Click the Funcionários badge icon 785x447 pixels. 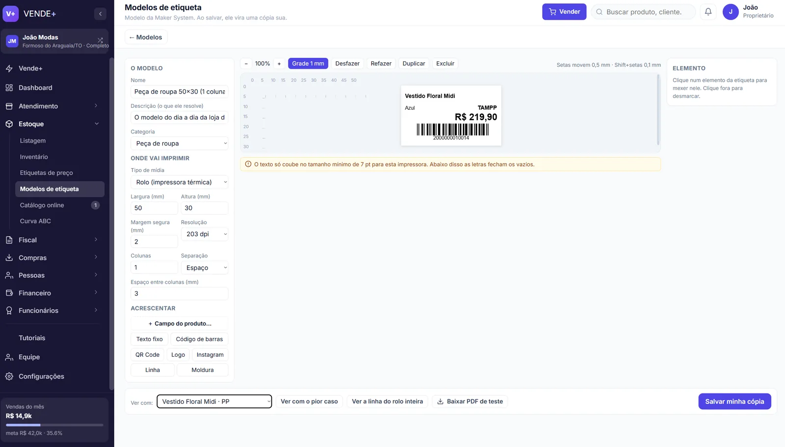[x=9, y=311]
